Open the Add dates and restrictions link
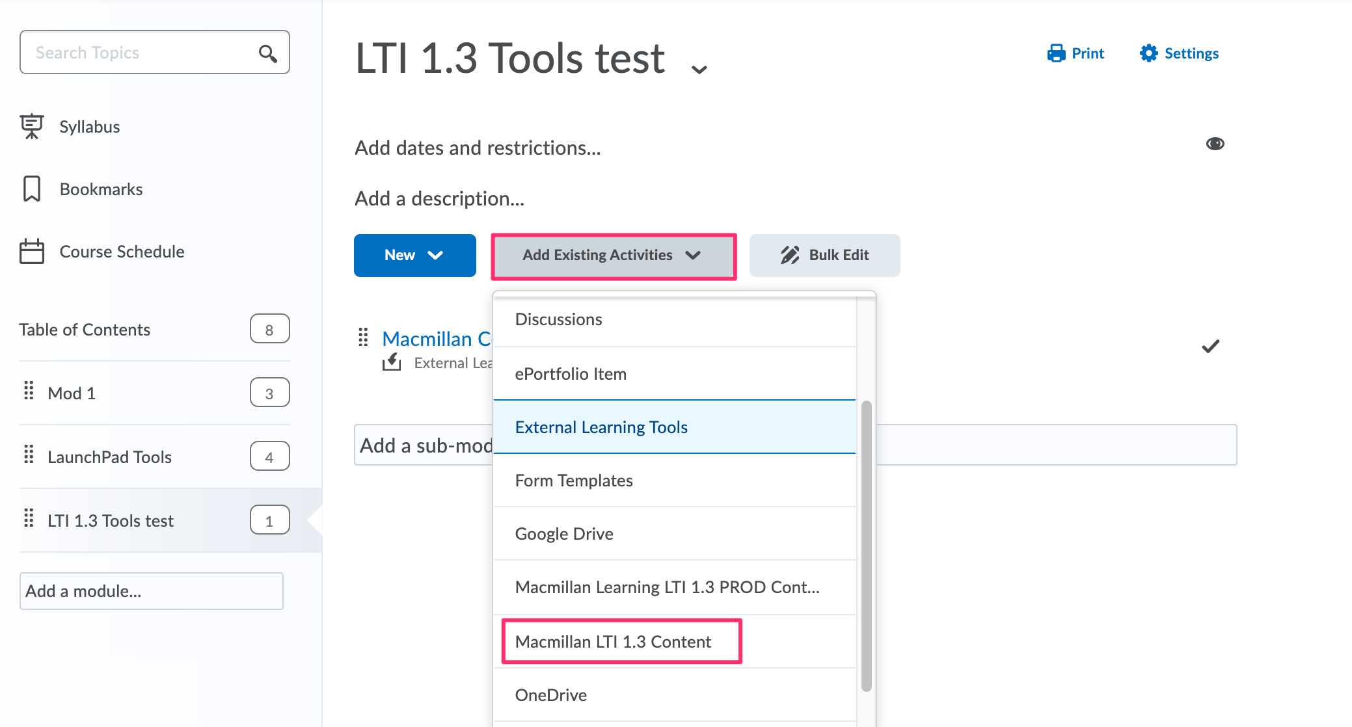This screenshot has height=727, width=1352. tap(478, 148)
